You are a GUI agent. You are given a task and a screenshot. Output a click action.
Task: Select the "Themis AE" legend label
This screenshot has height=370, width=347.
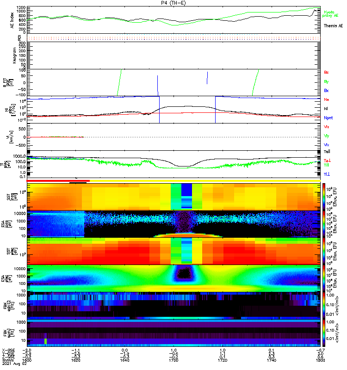click(x=333, y=26)
